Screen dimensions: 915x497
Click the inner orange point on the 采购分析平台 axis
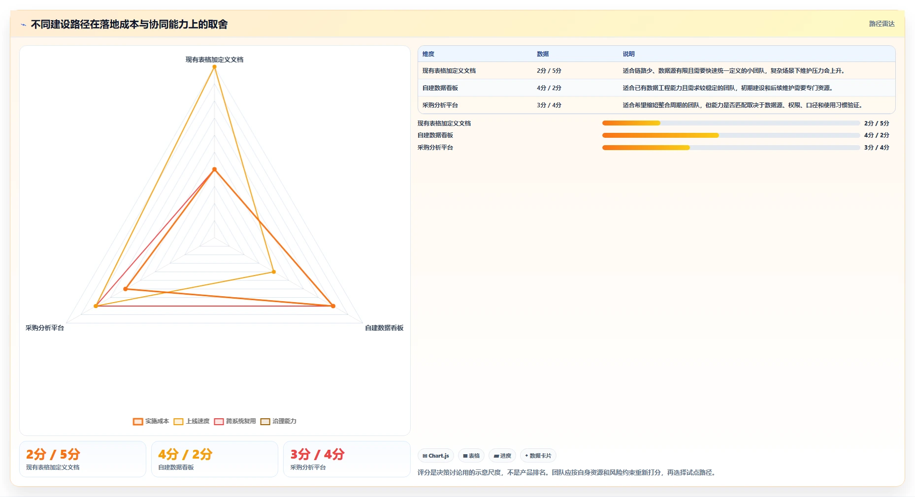click(126, 289)
